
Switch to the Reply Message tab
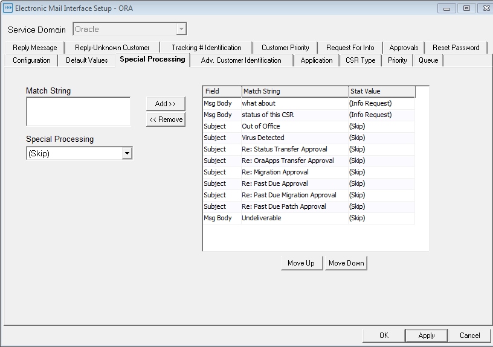click(x=34, y=48)
